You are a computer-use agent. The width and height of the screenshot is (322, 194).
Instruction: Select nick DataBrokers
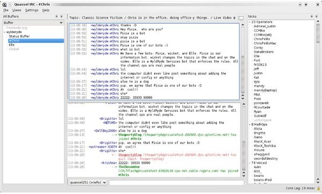pos(264,52)
